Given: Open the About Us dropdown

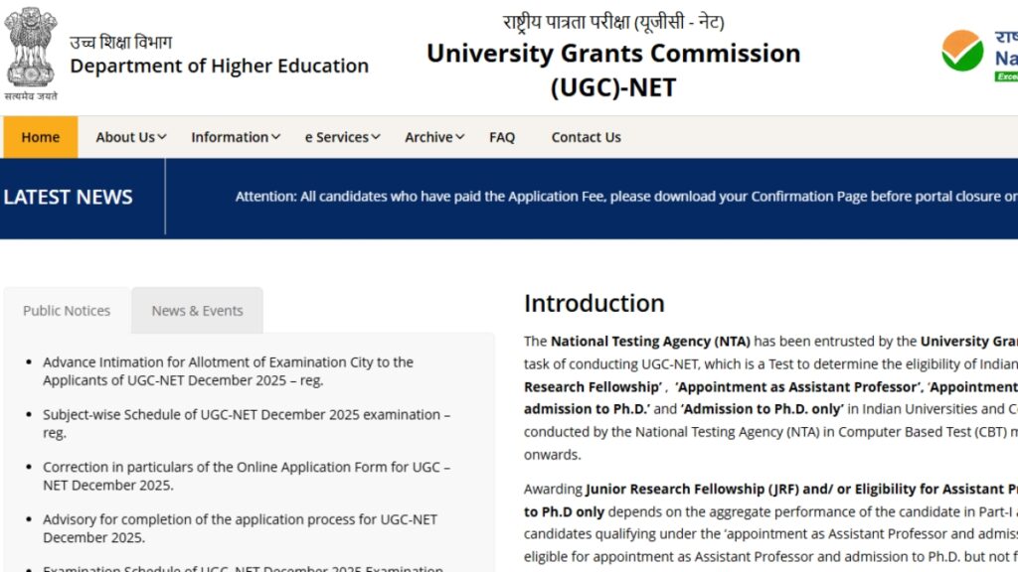Looking at the screenshot, I should 129,137.
